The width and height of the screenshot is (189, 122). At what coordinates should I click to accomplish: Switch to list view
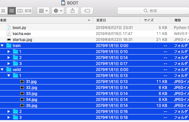[12, 11]
